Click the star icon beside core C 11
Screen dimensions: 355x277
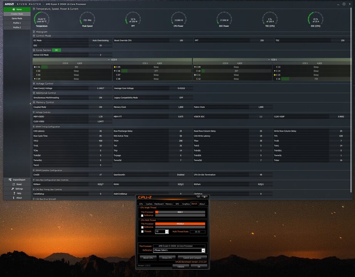pyautogui.click(x=195, y=75)
